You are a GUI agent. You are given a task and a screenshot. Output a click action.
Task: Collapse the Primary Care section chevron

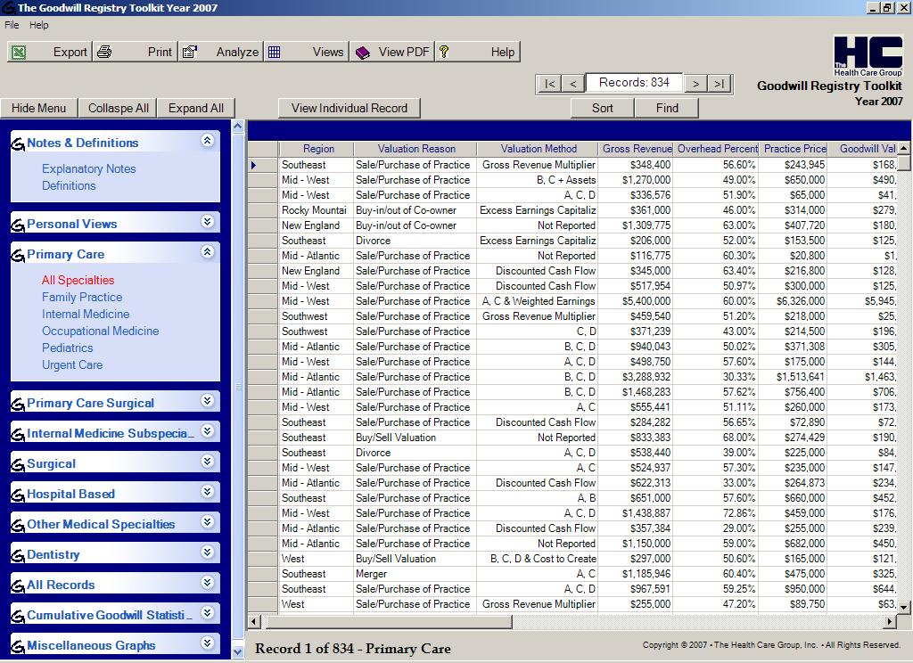[207, 251]
